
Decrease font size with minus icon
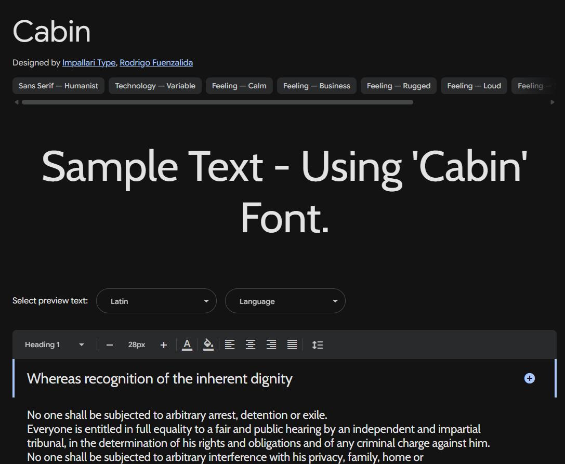[x=110, y=345]
